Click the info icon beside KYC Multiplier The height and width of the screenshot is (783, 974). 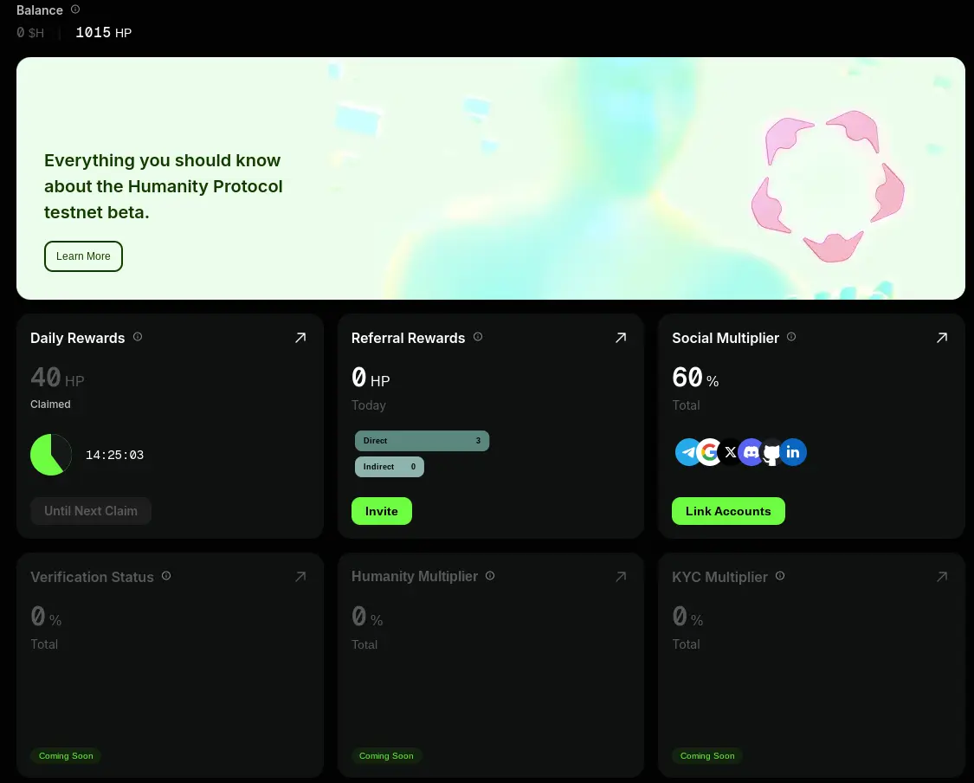pos(780,575)
